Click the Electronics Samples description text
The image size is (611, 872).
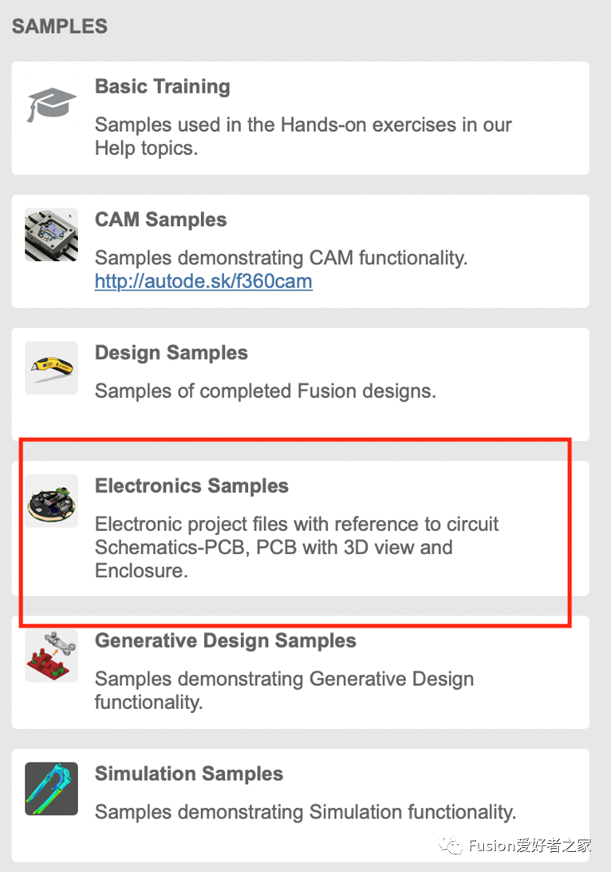click(297, 548)
